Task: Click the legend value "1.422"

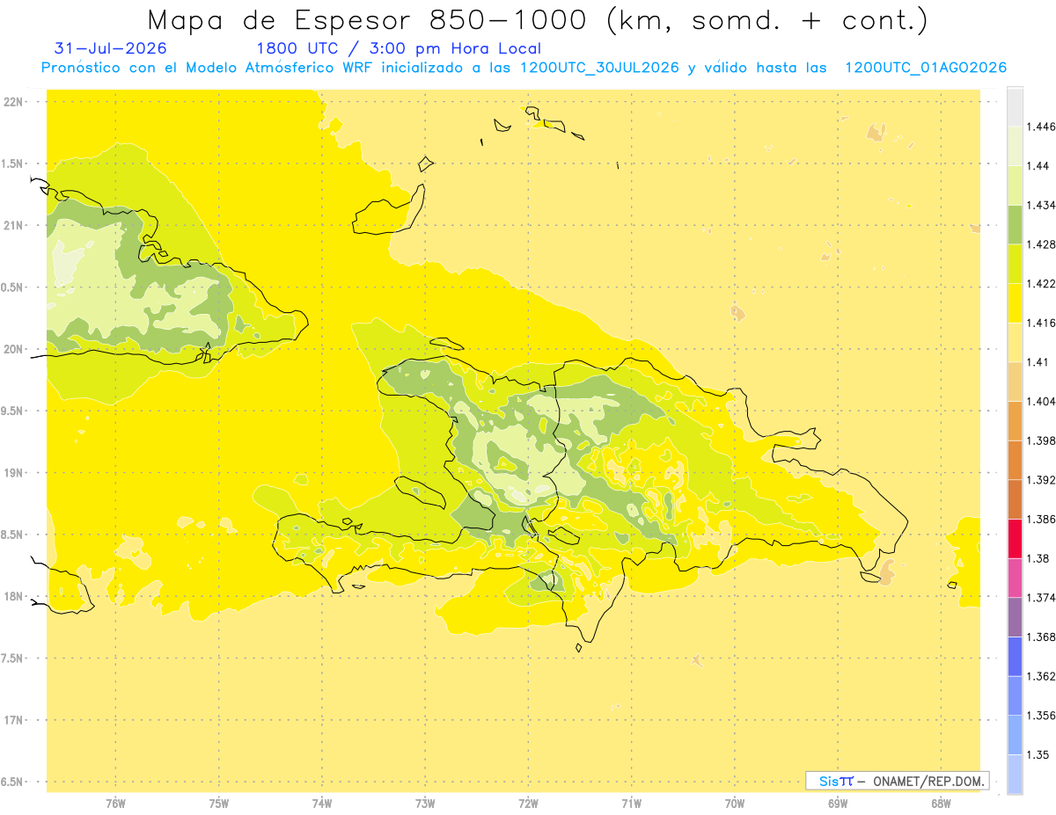Action: (x=1042, y=284)
